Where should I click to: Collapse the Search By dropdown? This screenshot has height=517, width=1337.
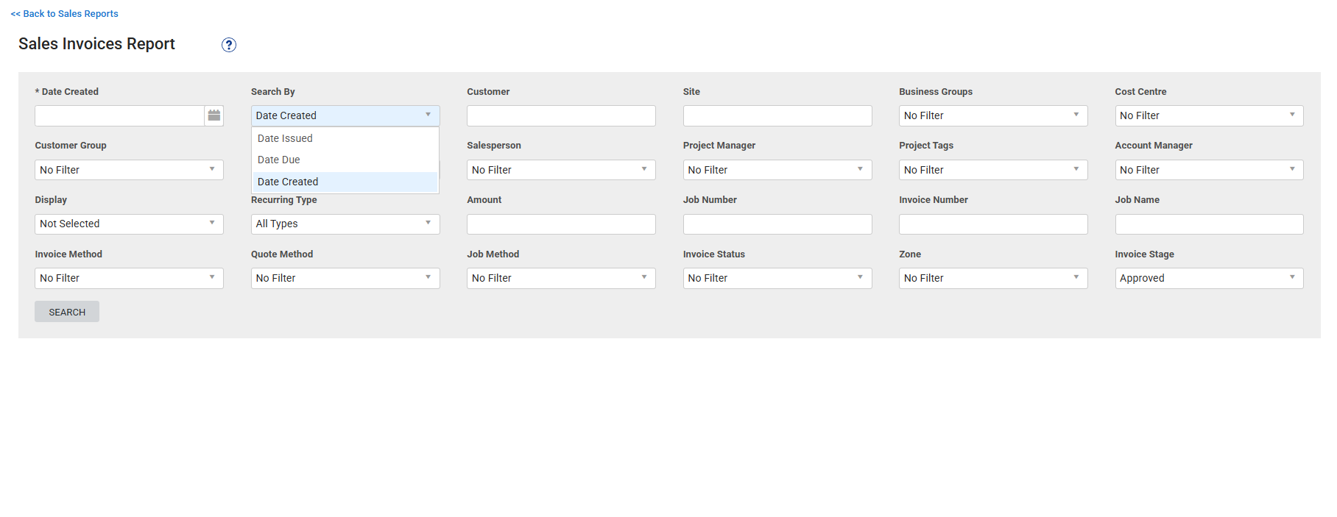(x=345, y=115)
